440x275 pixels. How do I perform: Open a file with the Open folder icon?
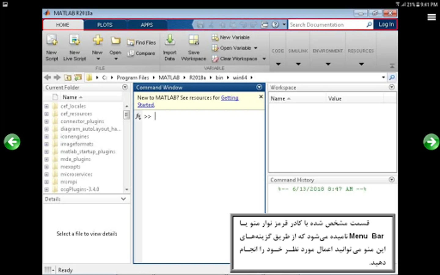click(116, 41)
